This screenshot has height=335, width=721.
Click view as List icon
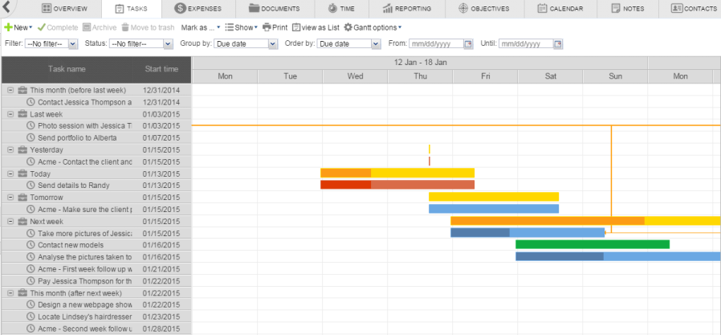coord(296,27)
